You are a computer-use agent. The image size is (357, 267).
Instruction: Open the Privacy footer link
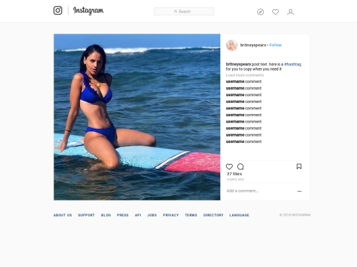pyautogui.click(x=171, y=215)
